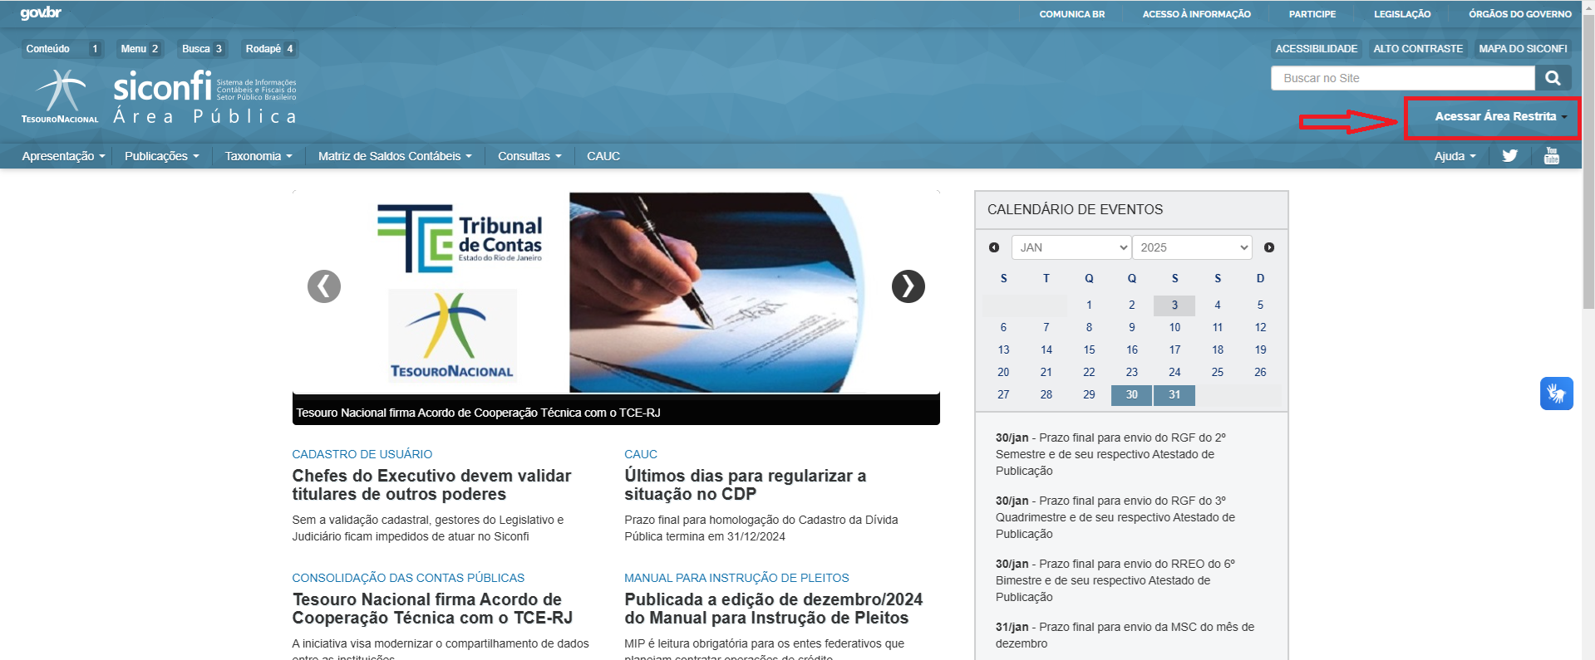Click LEGISLAÇÃO top link
Screen dimensions: 1595x660
pos(1402,14)
